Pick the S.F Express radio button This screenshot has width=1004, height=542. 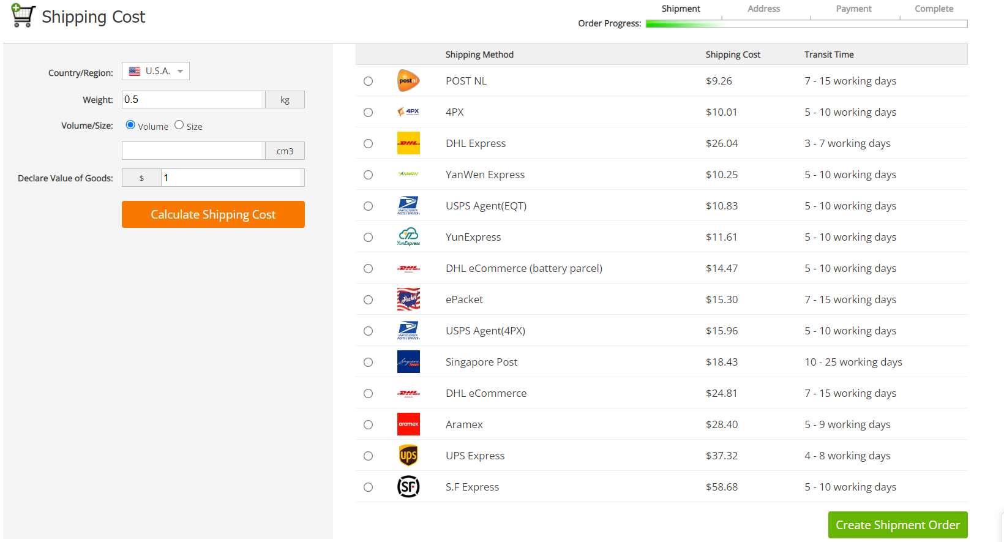368,487
